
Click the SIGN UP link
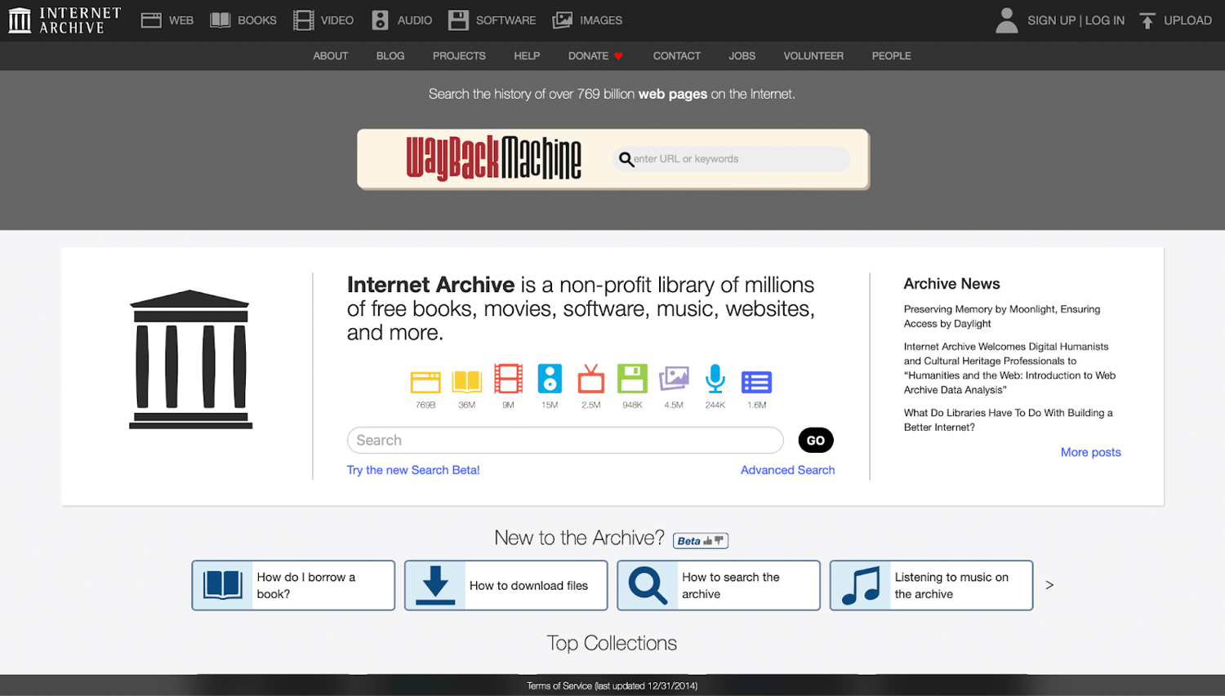point(1051,20)
